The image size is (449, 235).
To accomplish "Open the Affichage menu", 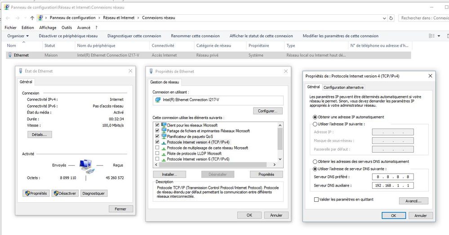I will (x=48, y=27).
